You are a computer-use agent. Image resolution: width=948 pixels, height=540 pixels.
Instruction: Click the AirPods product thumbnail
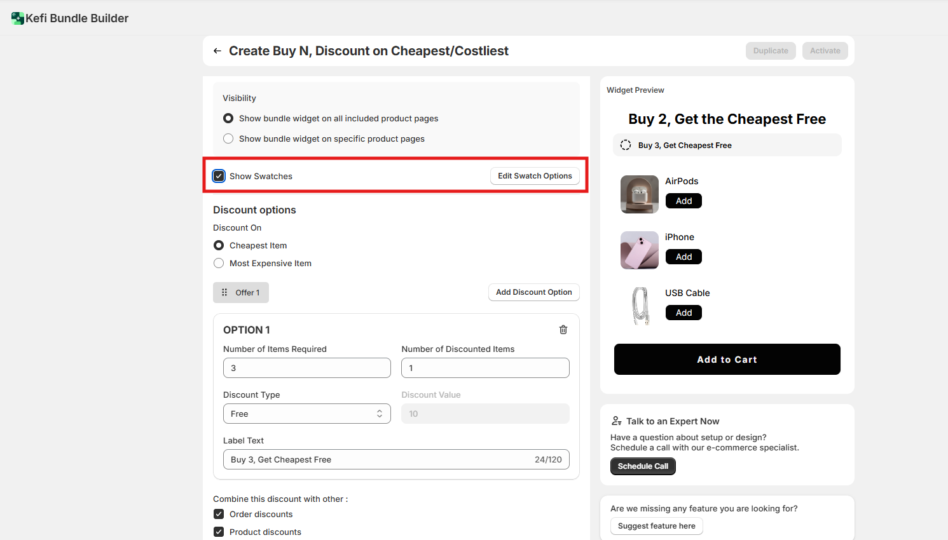pos(639,194)
